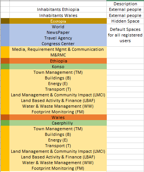The width and height of the screenshot is (144, 172).
Task: Select External people beside Inhabitants Ethiopia
Action: 125,9
